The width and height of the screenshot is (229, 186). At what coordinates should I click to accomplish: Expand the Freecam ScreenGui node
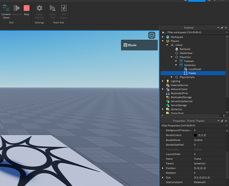click(x=176, y=61)
